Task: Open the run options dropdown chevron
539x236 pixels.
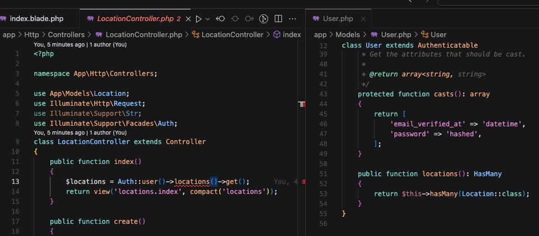Action: click(208, 19)
